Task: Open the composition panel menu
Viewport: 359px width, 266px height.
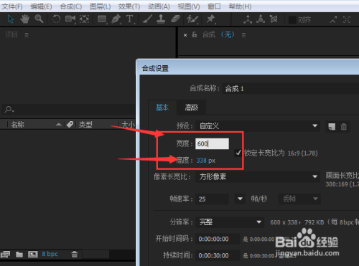Action: tap(243, 35)
